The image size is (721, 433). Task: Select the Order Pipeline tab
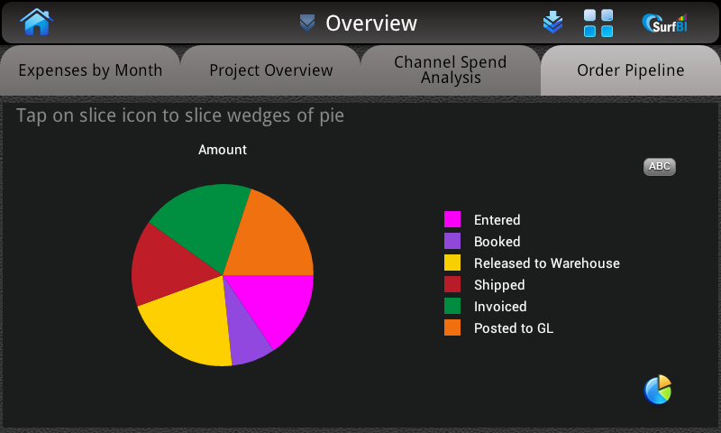click(x=630, y=70)
